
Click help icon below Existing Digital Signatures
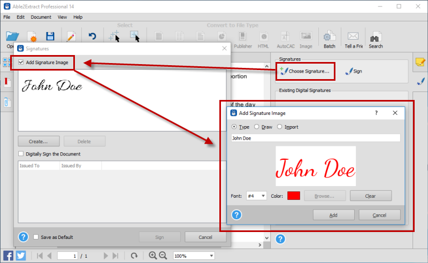click(280, 239)
